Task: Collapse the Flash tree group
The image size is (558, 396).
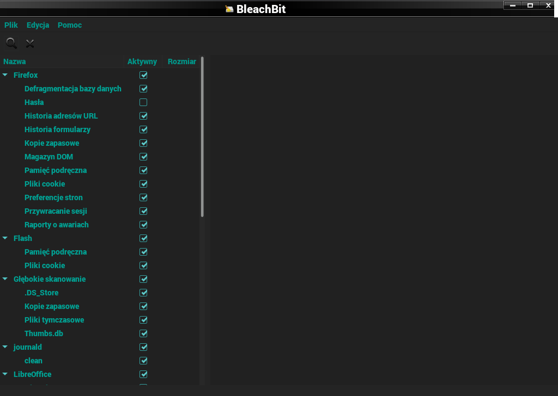Action: [x=5, y=238]
